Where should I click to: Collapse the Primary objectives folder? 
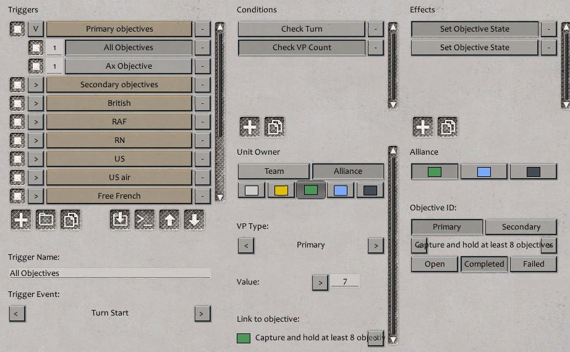36,29
